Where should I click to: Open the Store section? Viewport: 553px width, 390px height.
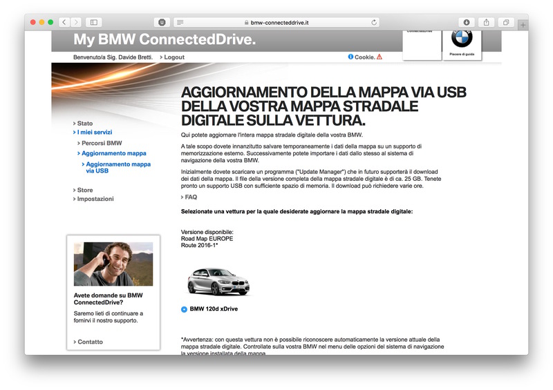(x=85, y=190)
